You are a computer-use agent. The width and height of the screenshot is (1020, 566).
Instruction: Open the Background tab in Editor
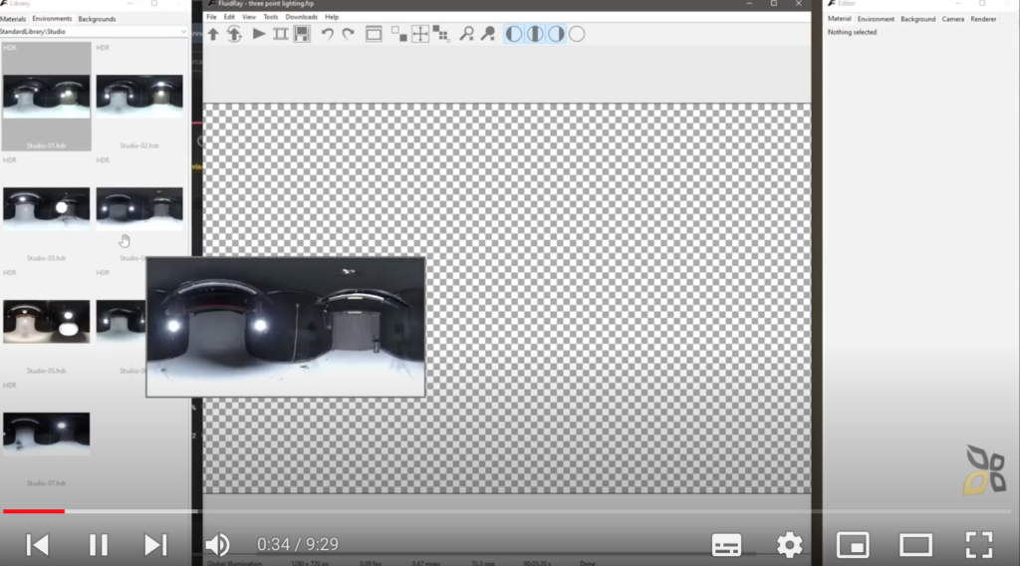point(917,19)
